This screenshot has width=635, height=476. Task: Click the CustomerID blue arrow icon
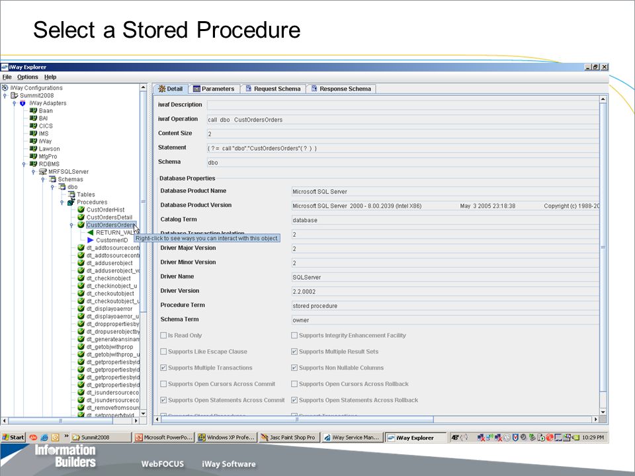coord(91,241)
